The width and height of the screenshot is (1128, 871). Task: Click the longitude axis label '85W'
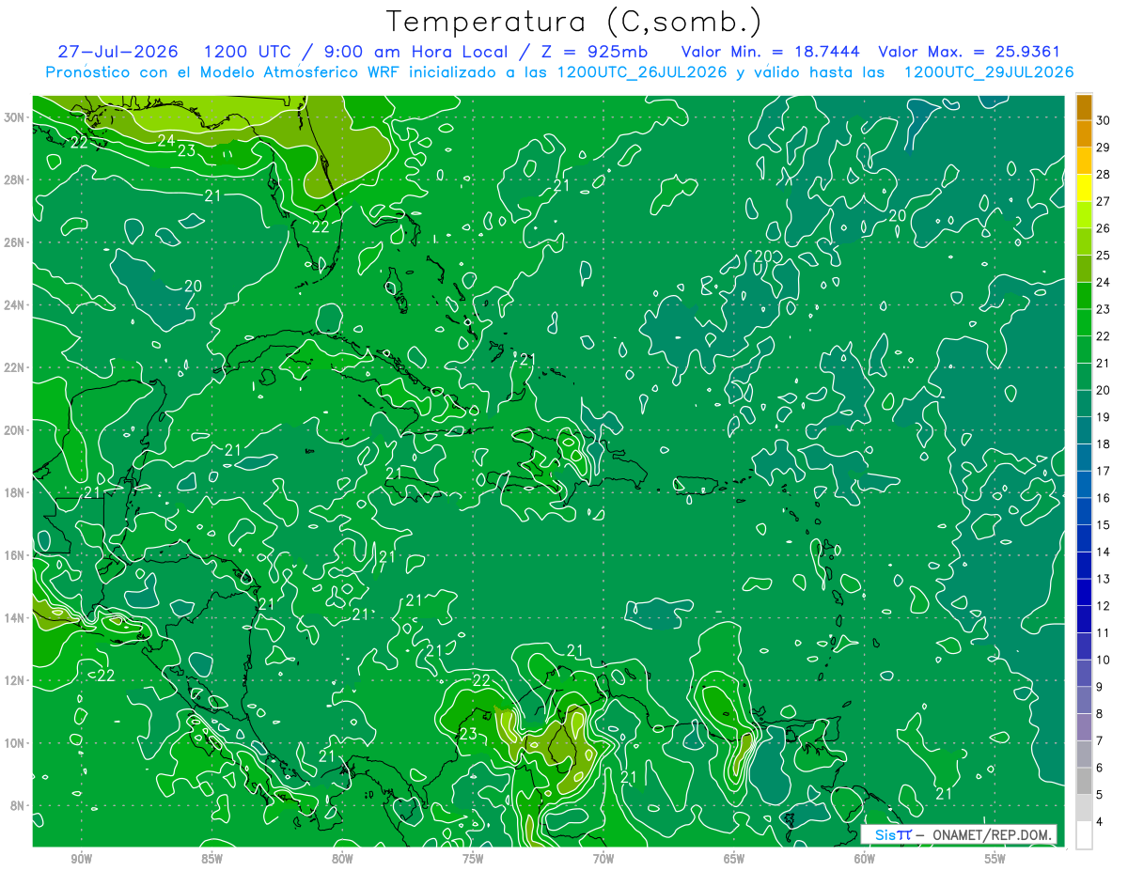[x=211, y=860]
